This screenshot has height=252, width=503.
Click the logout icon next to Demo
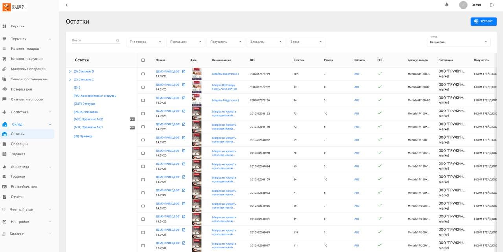point(492,5)
